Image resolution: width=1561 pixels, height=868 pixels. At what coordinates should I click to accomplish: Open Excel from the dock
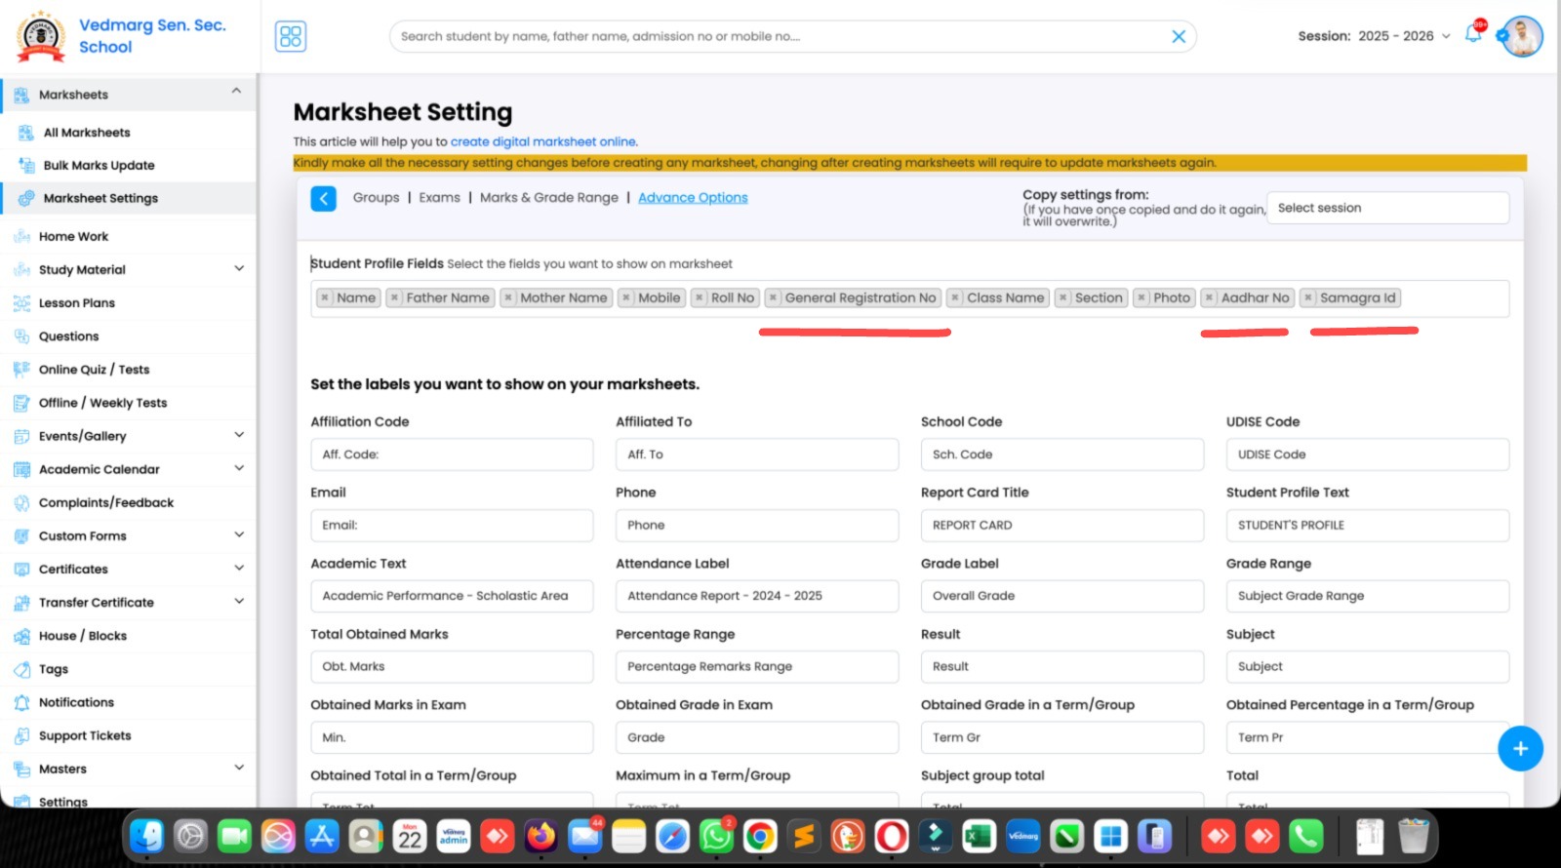point(979,836)
